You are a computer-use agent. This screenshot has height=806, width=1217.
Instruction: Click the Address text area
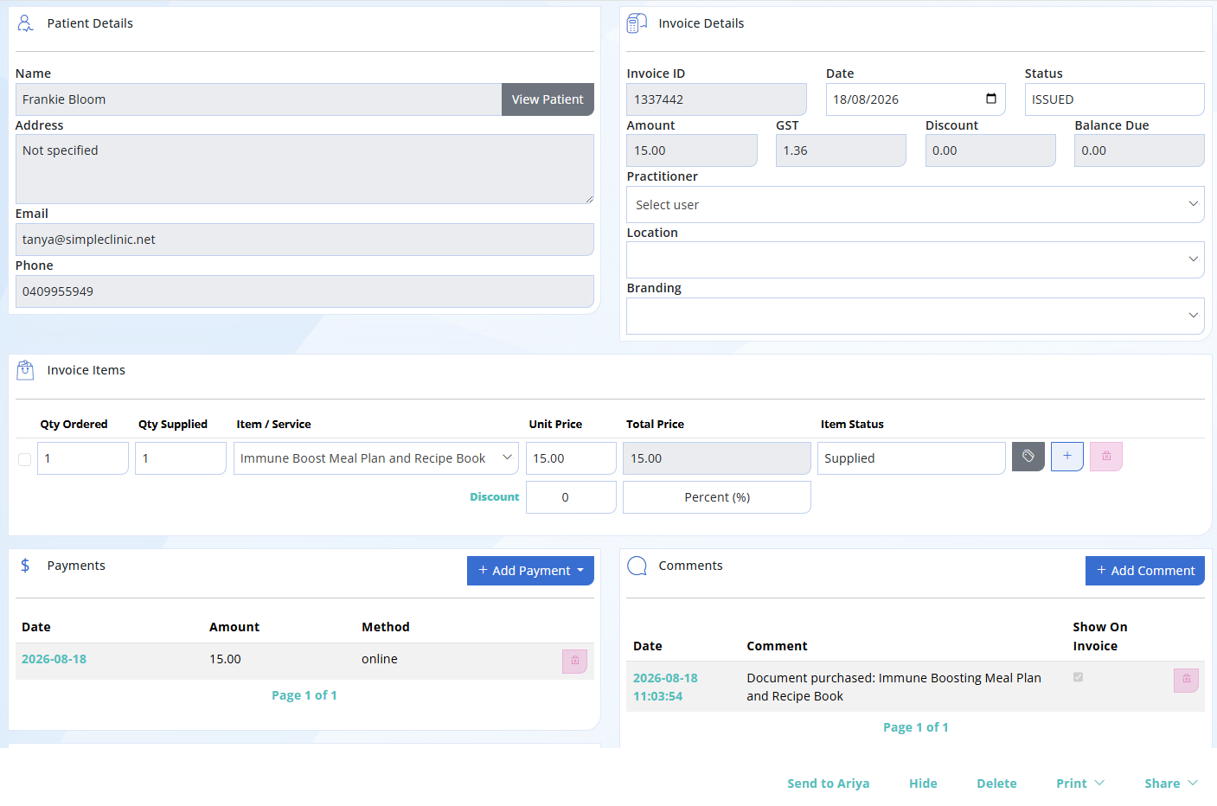click(x=304, y=170)
